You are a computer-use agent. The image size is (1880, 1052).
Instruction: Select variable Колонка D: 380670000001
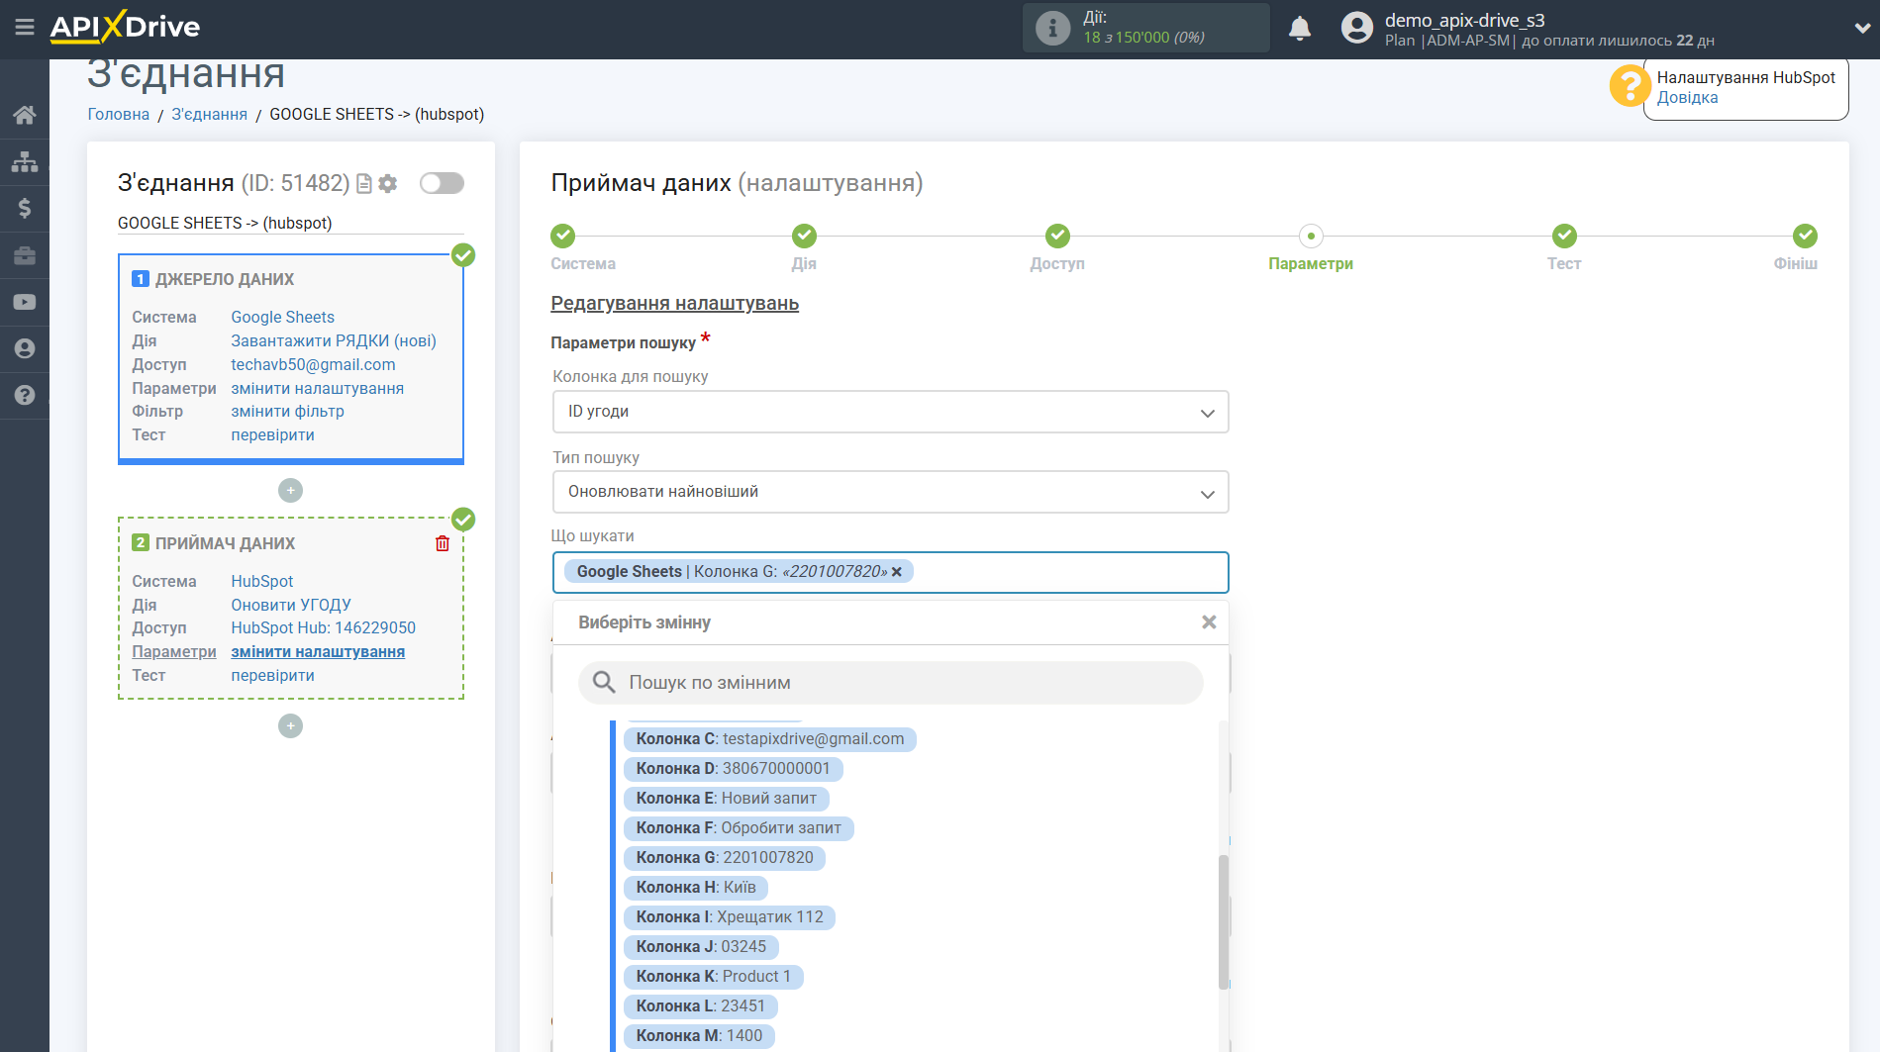[x=734, y=769]
